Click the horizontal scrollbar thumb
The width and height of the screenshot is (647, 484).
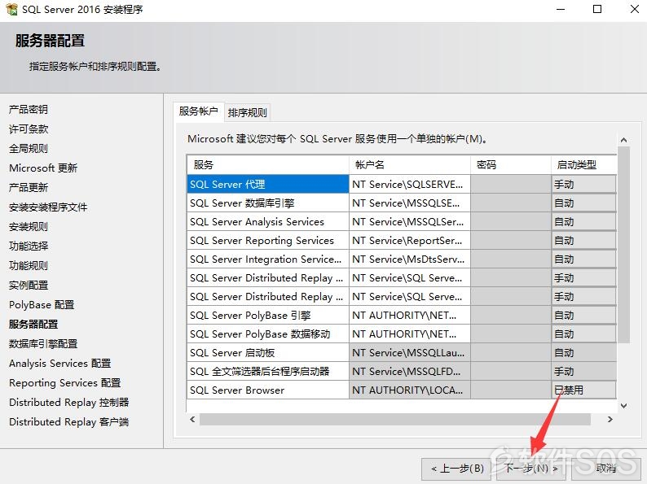[395, 419]
